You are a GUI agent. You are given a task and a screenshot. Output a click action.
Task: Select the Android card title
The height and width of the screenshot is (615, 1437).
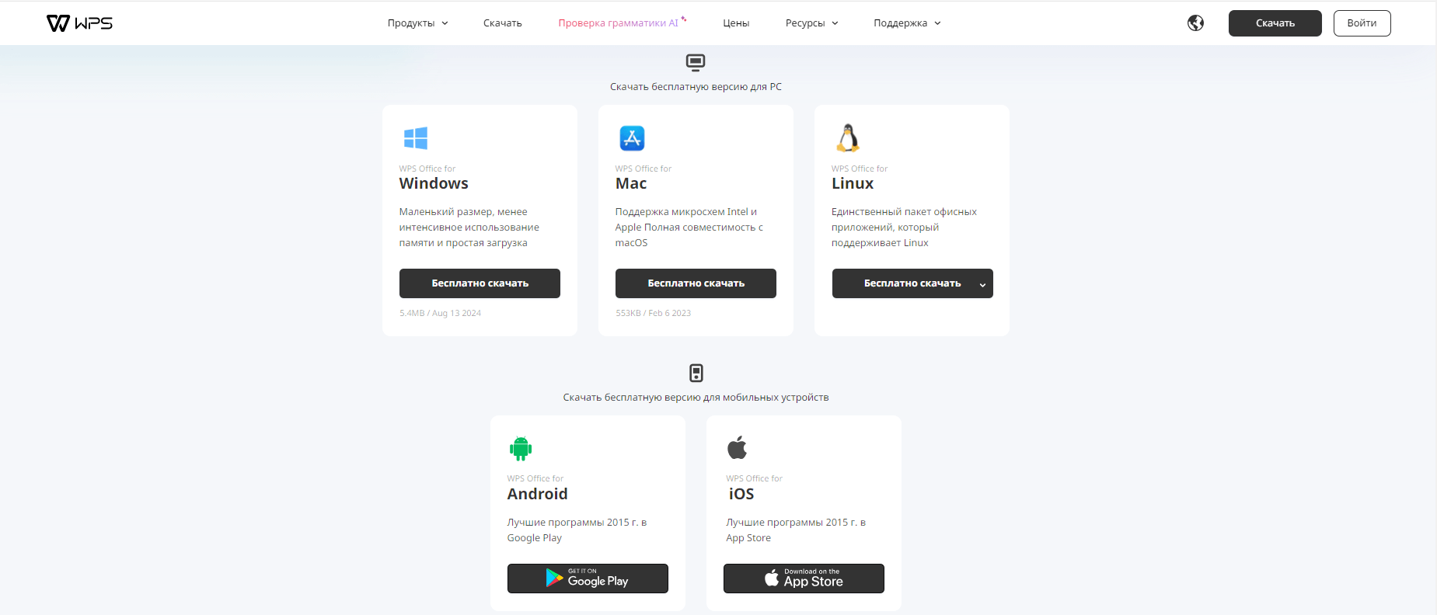pyautogui.click(x=537, y=494)
